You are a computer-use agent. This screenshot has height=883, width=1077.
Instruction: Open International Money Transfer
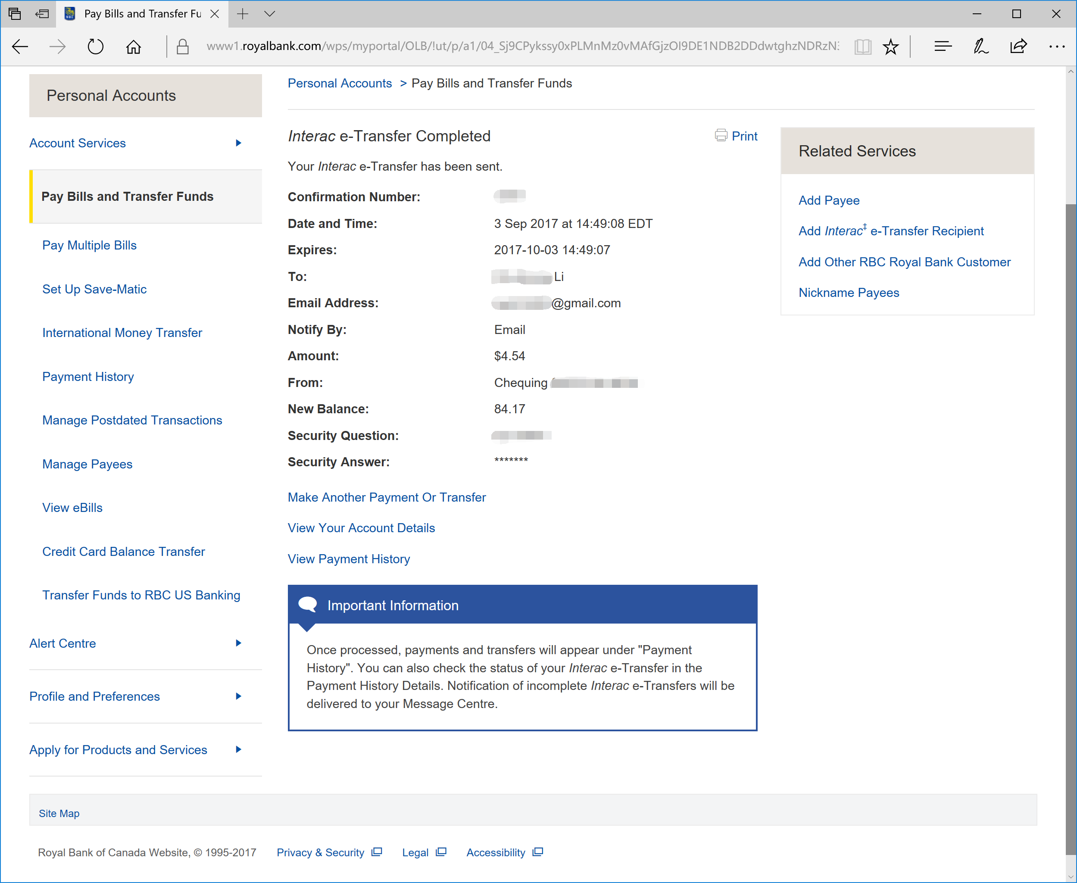click(x=122, y=333)
